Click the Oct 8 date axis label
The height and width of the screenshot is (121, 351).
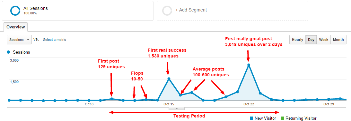[89, 104]
